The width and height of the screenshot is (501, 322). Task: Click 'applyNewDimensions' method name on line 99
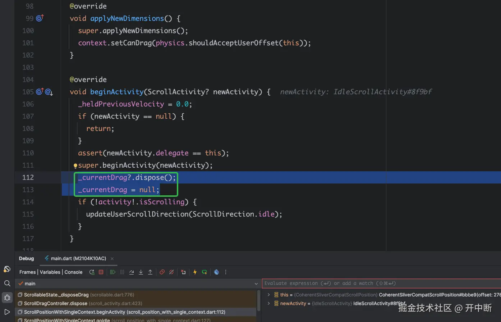click(x=127, y=18)
